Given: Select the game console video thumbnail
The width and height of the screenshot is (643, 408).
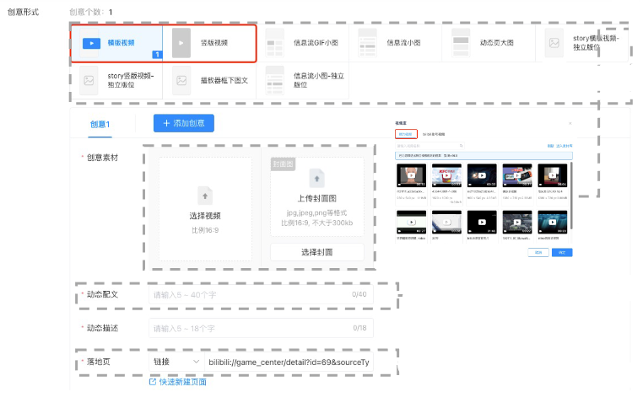Looking at the screenshot, I should (517, 175).
